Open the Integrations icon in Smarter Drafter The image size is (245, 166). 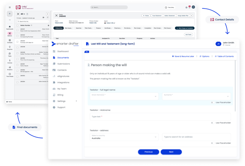(54, 82)
